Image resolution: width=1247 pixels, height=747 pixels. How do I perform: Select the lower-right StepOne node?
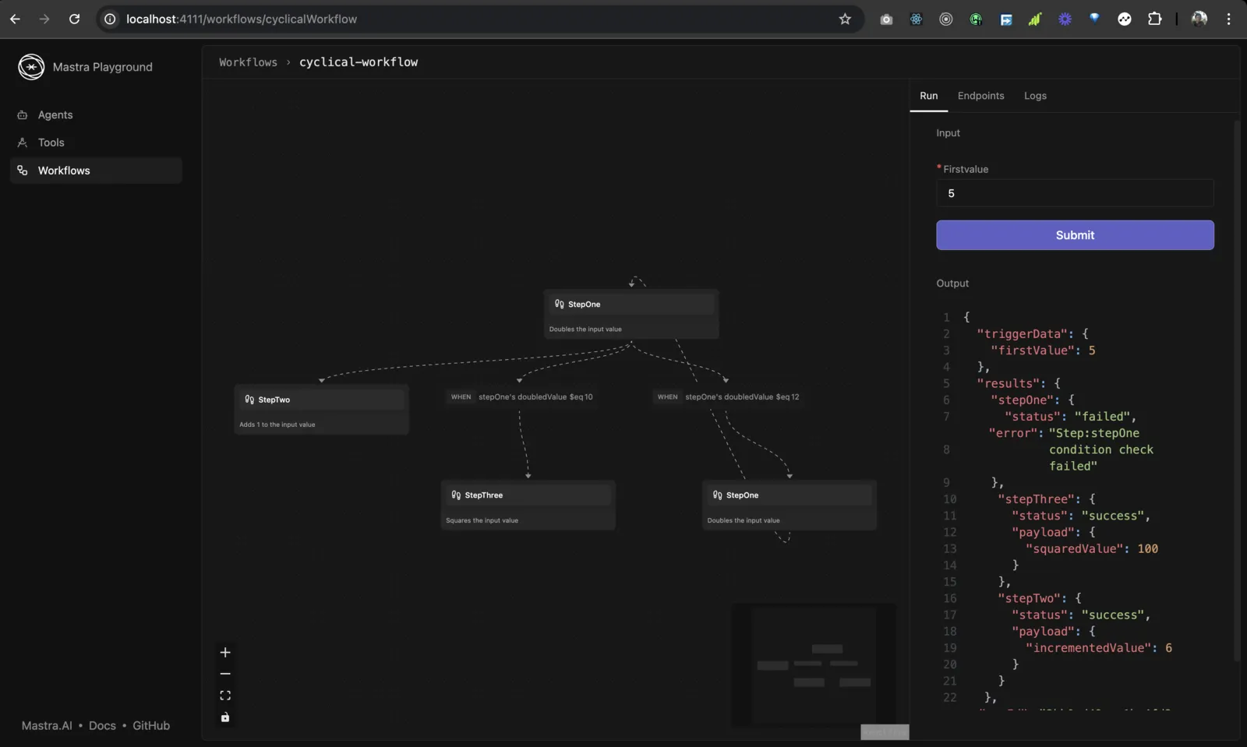pos(789,505)
